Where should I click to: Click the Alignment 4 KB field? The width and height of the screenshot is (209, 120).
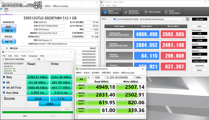point(199,54)
